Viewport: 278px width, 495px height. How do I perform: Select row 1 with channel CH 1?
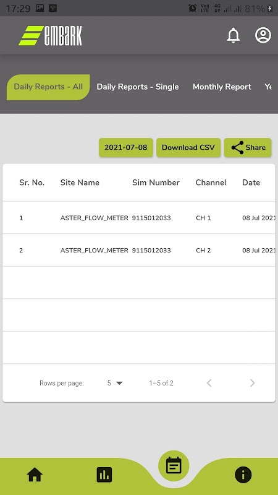coord(139,218)
